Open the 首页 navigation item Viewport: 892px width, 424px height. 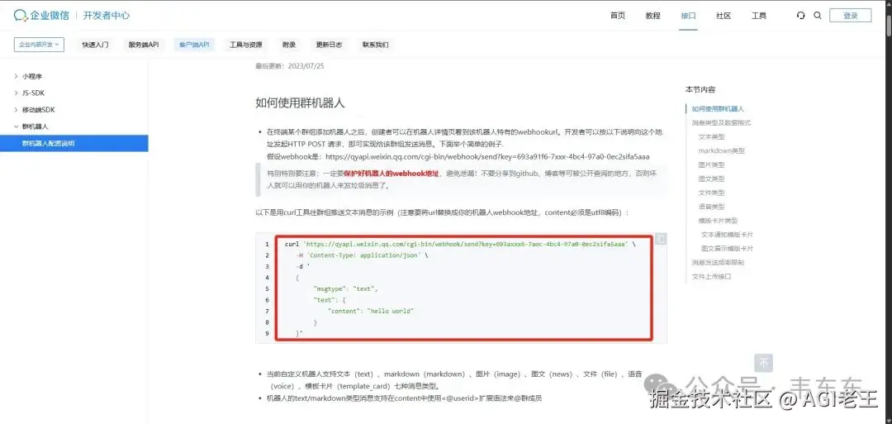tap(617, 16)
